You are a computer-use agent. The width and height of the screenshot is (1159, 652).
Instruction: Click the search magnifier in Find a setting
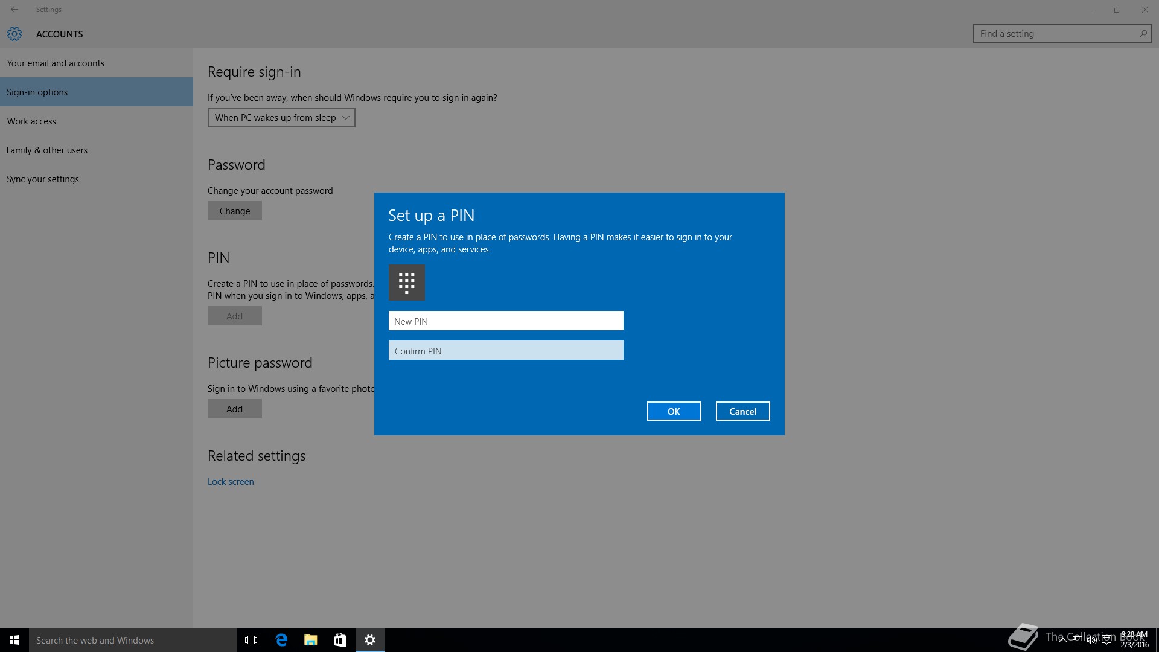[x=1143, y=34]
